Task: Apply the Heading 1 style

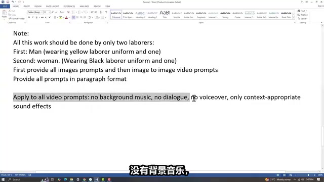Action: pyautogui.click(x=140, y=15)
